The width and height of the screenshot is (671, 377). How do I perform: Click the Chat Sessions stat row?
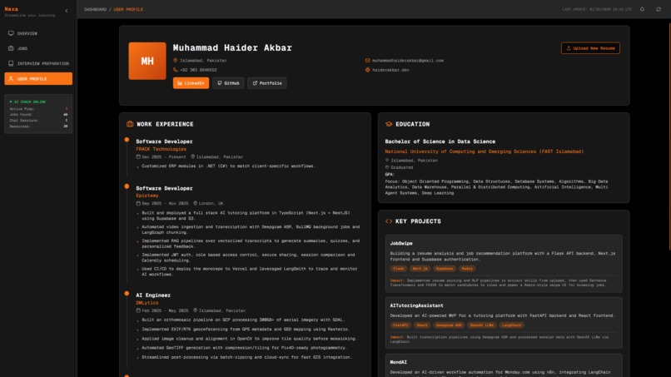point(38,121)
